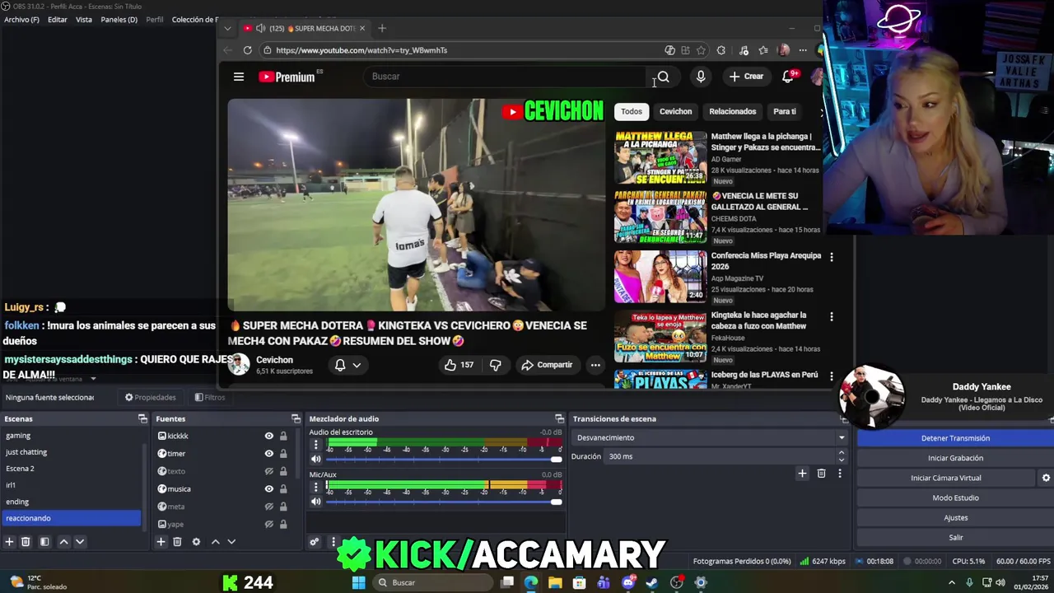Move scene down arrow in Escenas toolbar

click(80, 542)
